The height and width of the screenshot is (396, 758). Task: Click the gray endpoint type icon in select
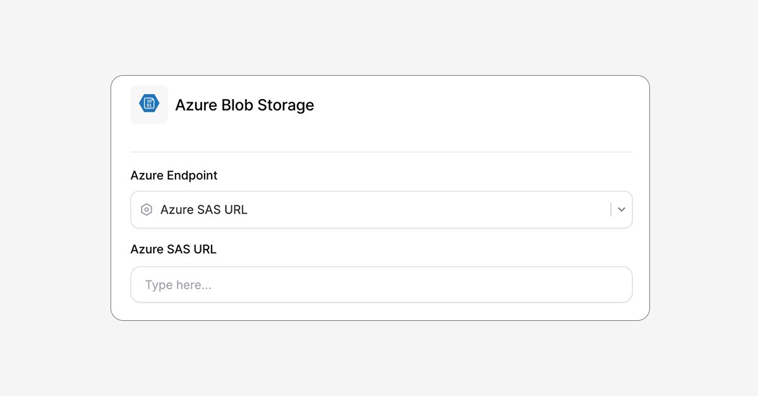pos(147,210)
